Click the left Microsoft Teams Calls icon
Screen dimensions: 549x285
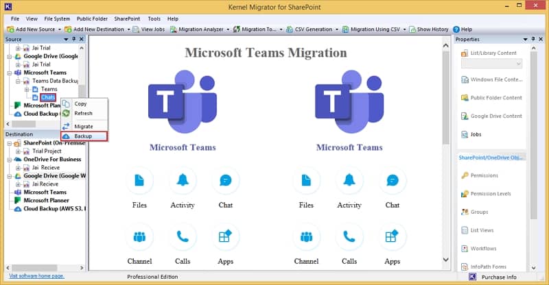pos(183,237)
